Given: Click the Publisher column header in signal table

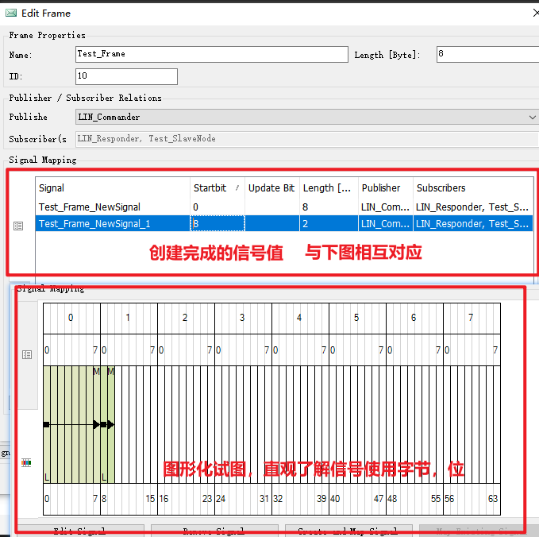Looking at the screenshot, I should pos(386,187).
